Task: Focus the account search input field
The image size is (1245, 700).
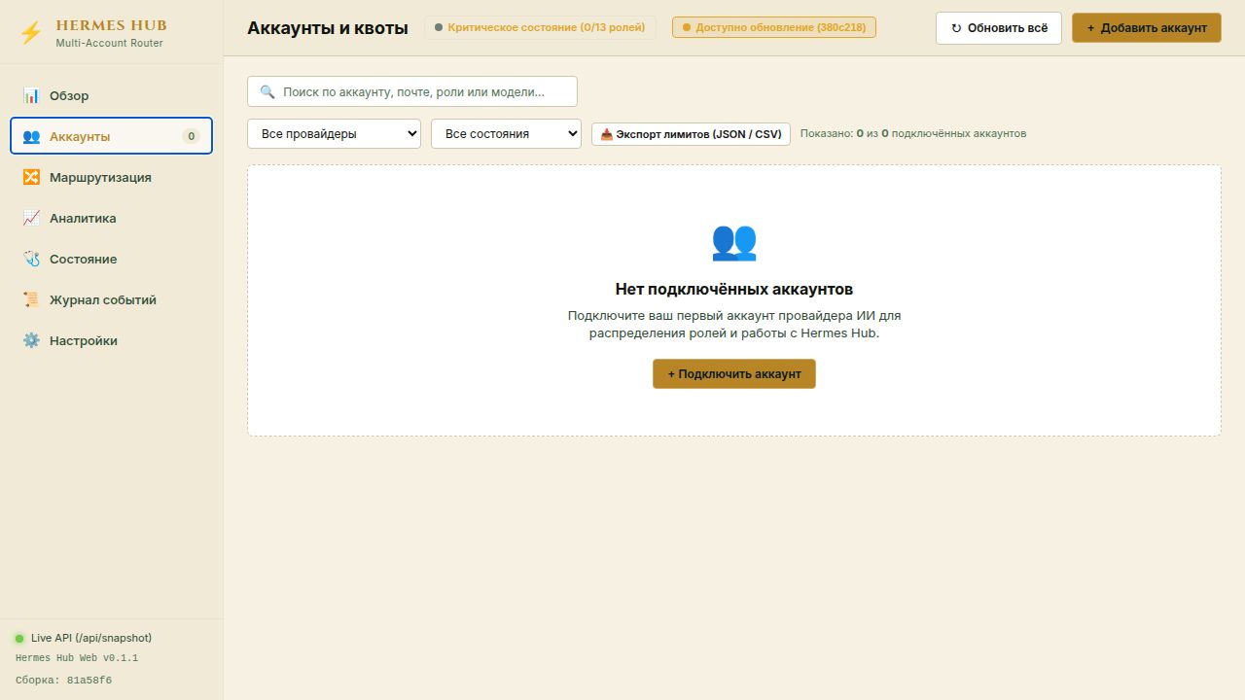Action: pyautogui.click(x=412, y=91)
